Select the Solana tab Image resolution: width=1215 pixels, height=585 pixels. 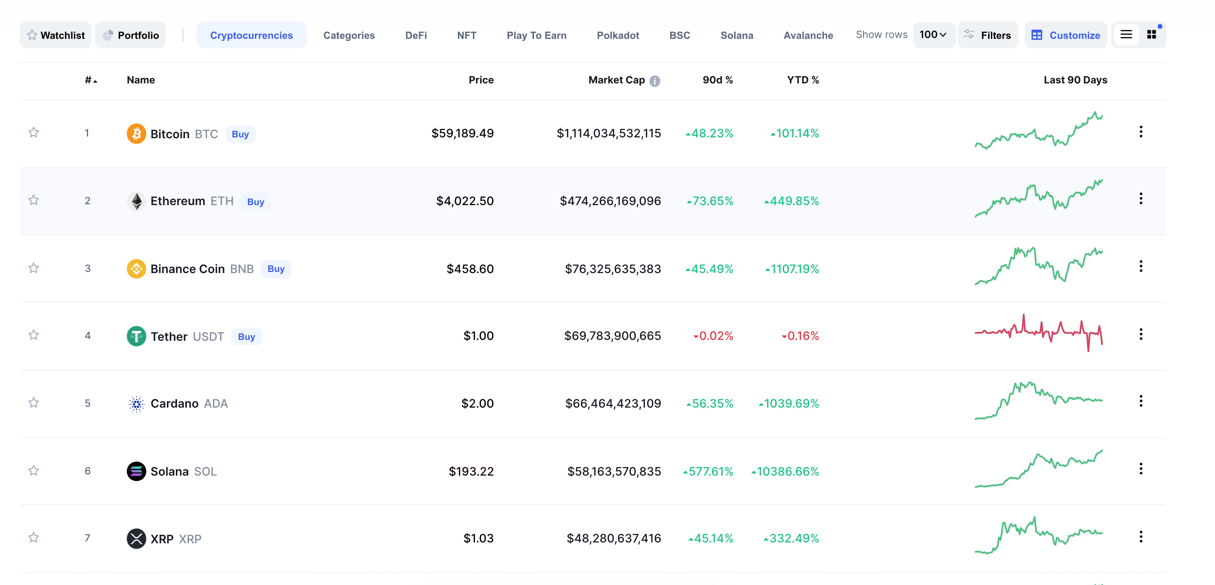pos(737,35)
